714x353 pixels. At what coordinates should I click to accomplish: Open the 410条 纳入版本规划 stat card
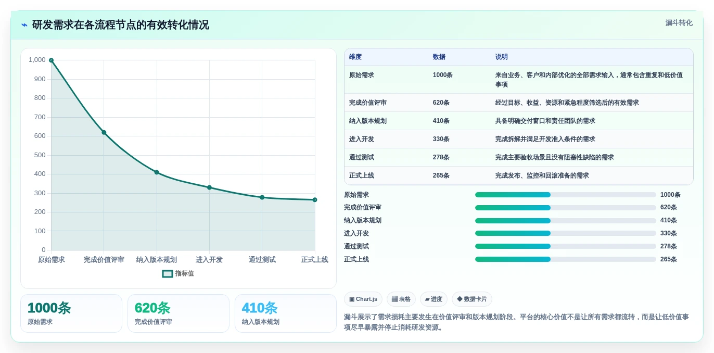pos(286,313)
